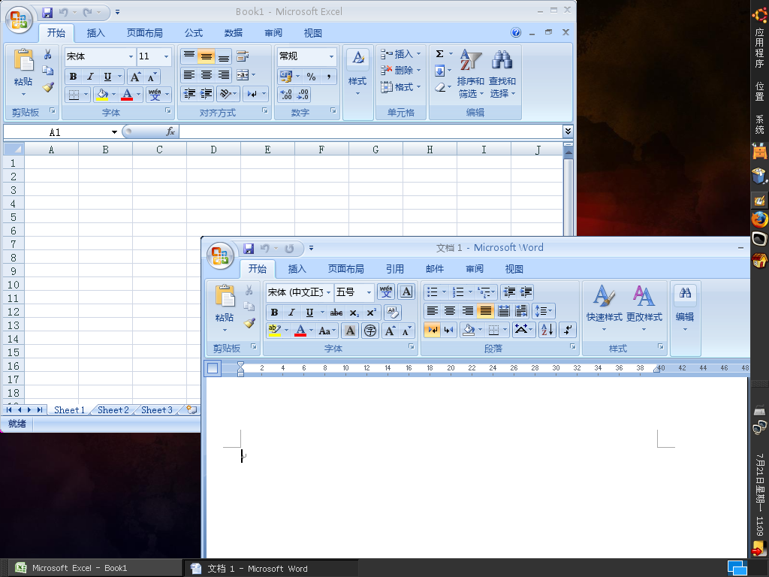Toggle Excel's Center horizontal alignment
The width and height of the screenshot is (769, 577).
[x=206, y=75]
